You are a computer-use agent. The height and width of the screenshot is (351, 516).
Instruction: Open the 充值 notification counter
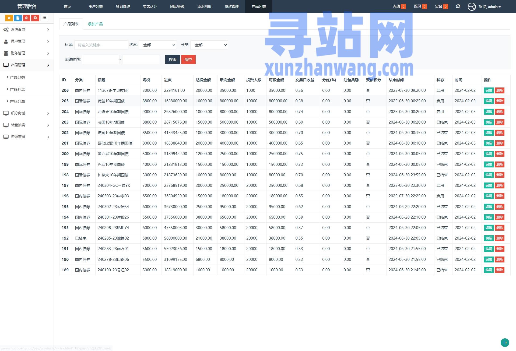399,6
